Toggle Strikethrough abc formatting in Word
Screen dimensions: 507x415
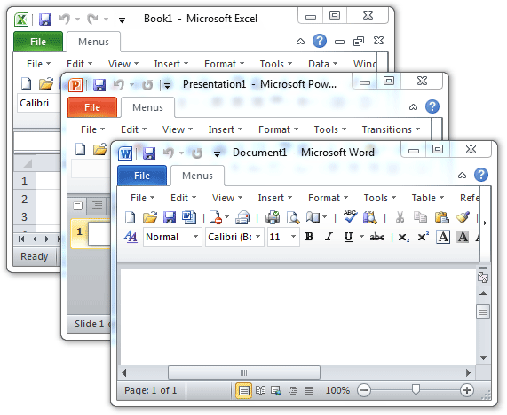pyautogui.click(x=377, y=237)
